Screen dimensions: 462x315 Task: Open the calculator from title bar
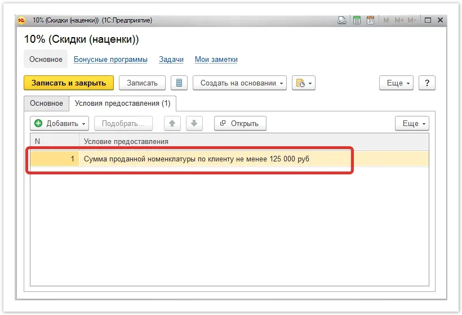(x=356, y=20)
